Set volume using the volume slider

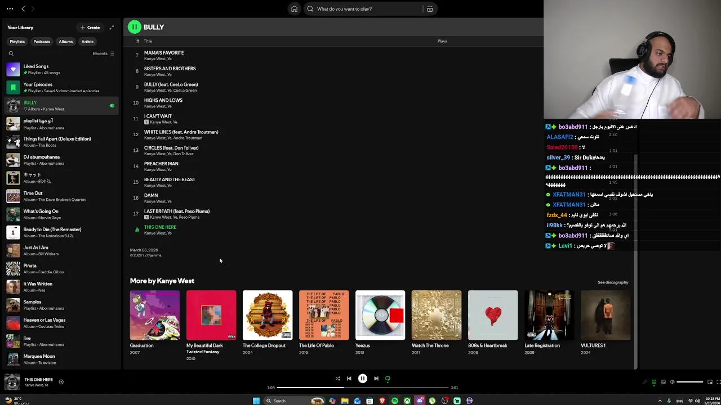pyautogui.click(x=690, y=382)
